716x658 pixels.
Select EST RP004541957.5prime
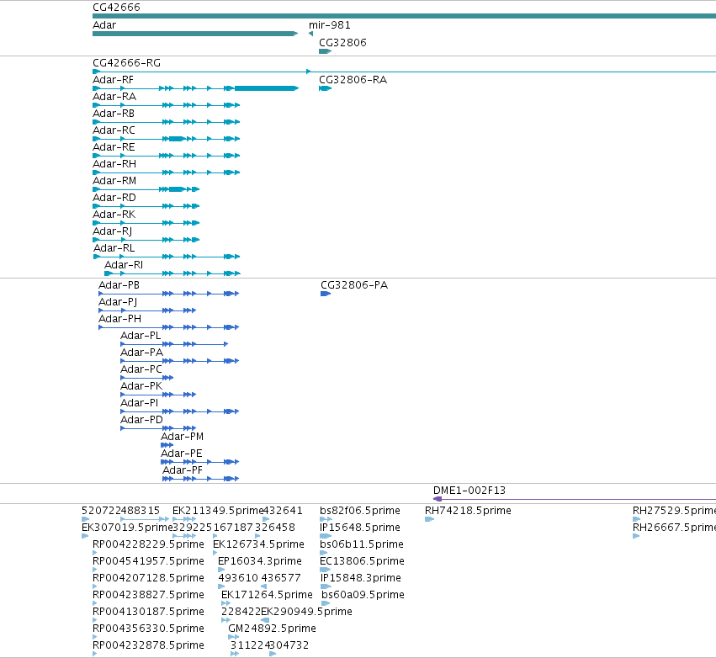(148, 561)
